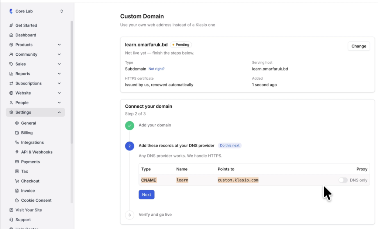This screenshot has width=378, height=229.
Task: Expand the Community menu chevron
Action: [x=59, y=54]
